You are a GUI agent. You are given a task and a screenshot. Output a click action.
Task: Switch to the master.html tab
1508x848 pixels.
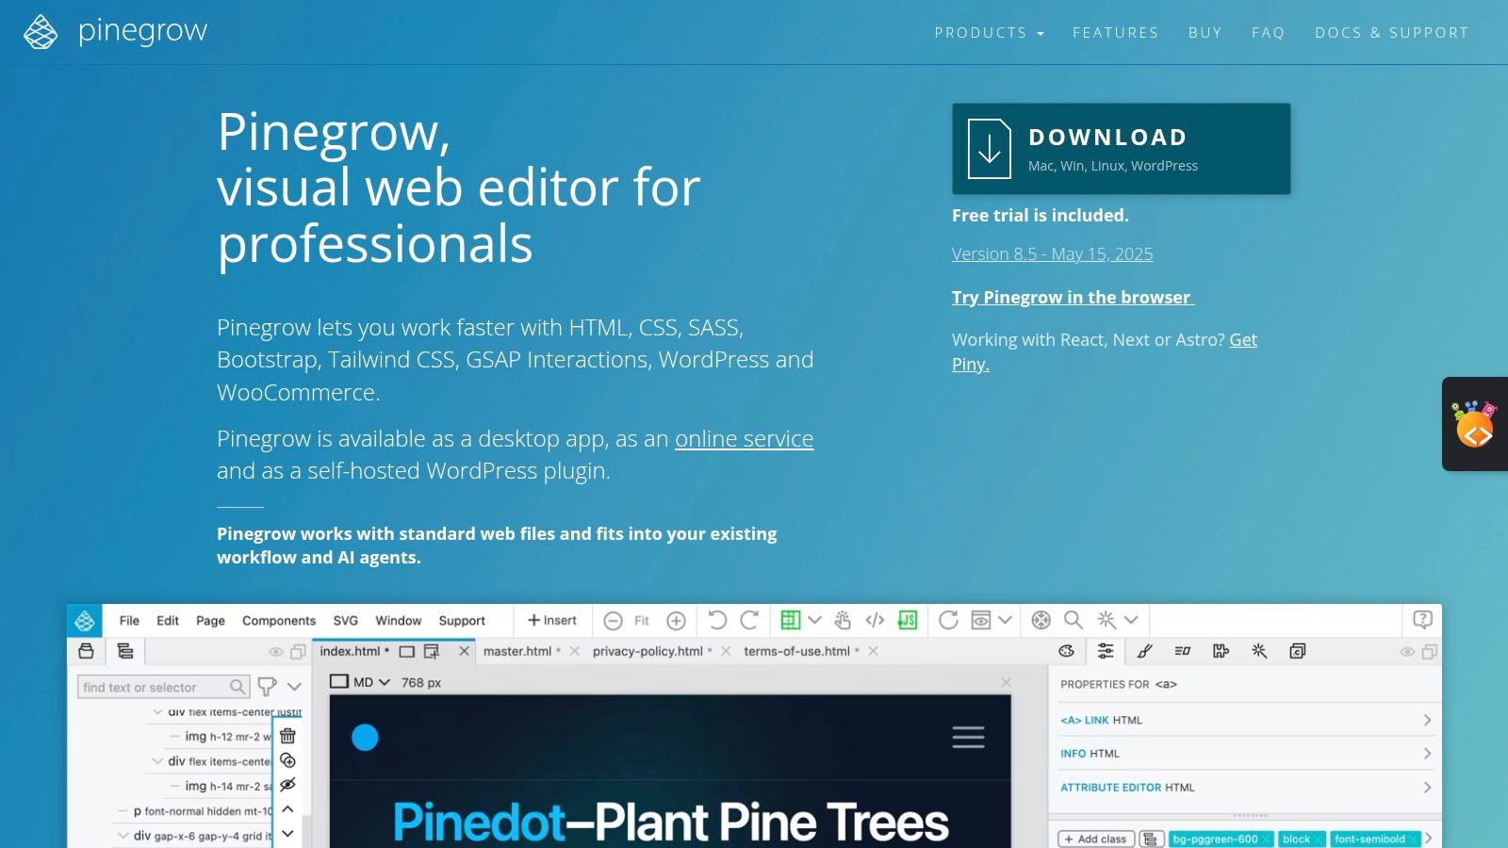coord(517,651)
